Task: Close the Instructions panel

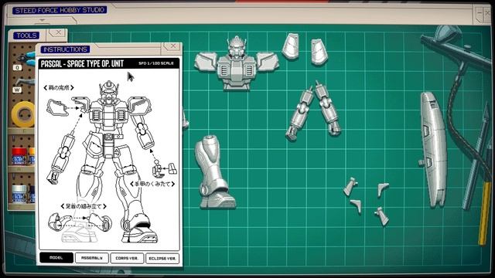Action: [173, 46]
